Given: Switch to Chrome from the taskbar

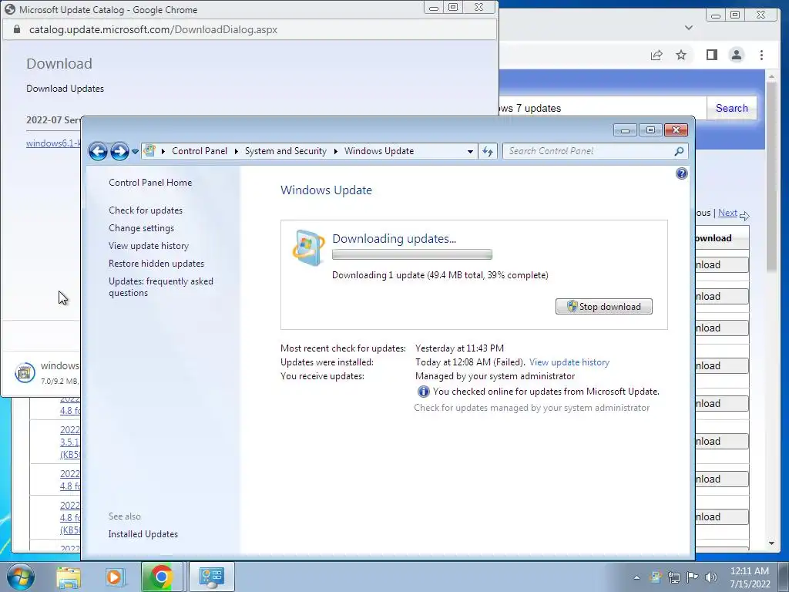Looking at the screenshot, I should [161, 577].
